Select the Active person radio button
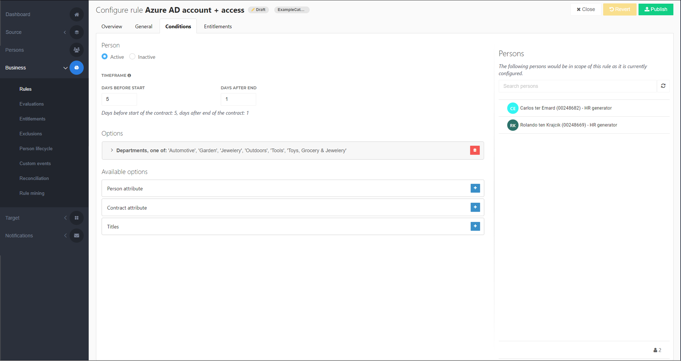Screen dimensions: 681x361 point(105,57)
